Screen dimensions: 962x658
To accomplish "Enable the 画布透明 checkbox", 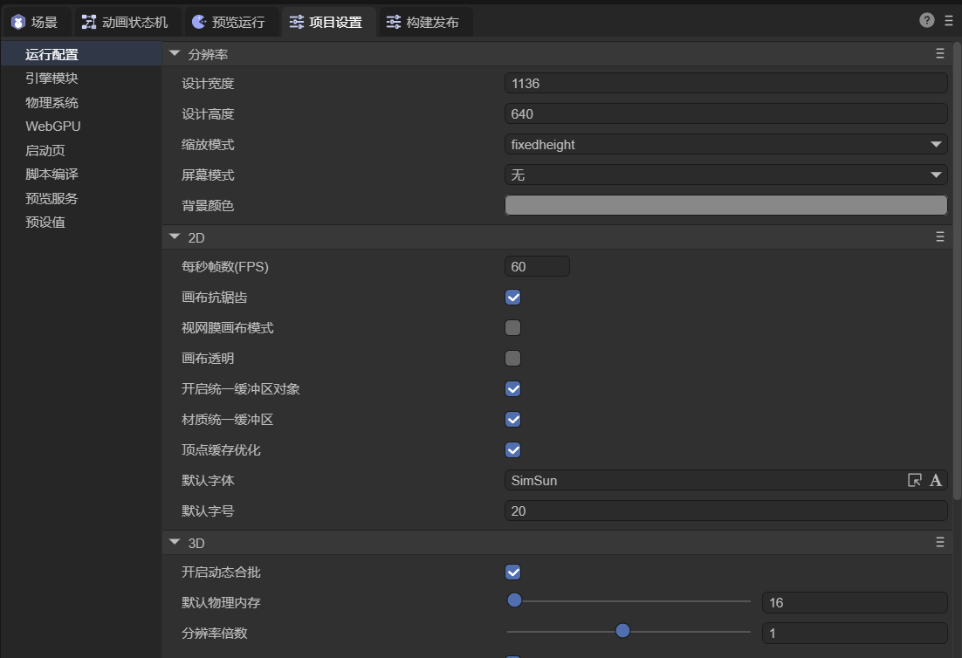I will [x=513, y=359].
